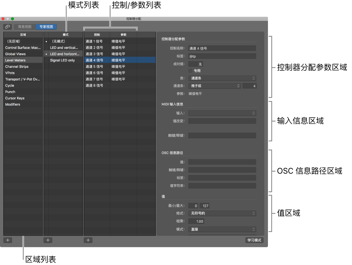
Task: Click the 控制名称 input field
Action: pyautogui.click(x=222, y=48)
